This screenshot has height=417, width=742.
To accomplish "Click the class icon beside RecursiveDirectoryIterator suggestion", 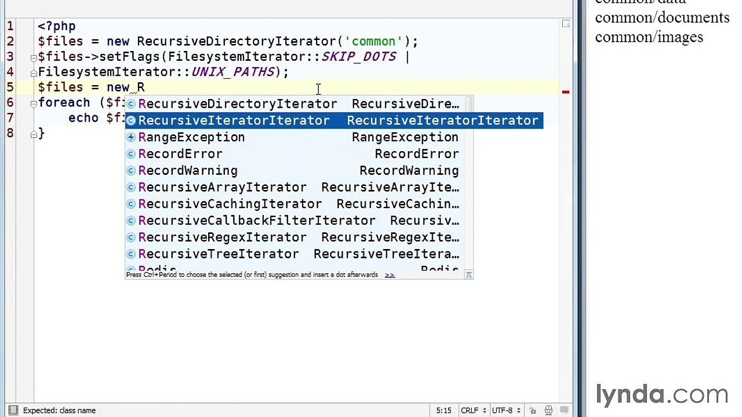I will coord(132,104).
